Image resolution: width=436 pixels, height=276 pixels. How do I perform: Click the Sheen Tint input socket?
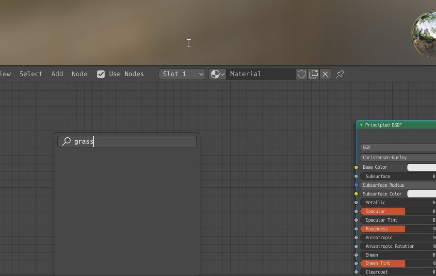[356, 263]
